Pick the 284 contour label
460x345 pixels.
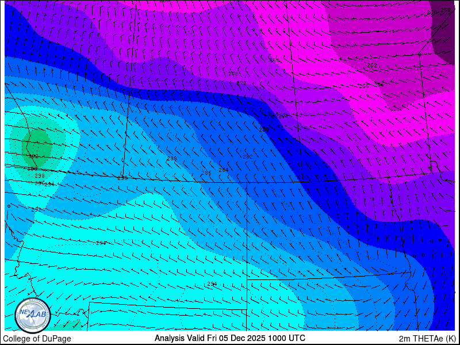pos(223,170)
